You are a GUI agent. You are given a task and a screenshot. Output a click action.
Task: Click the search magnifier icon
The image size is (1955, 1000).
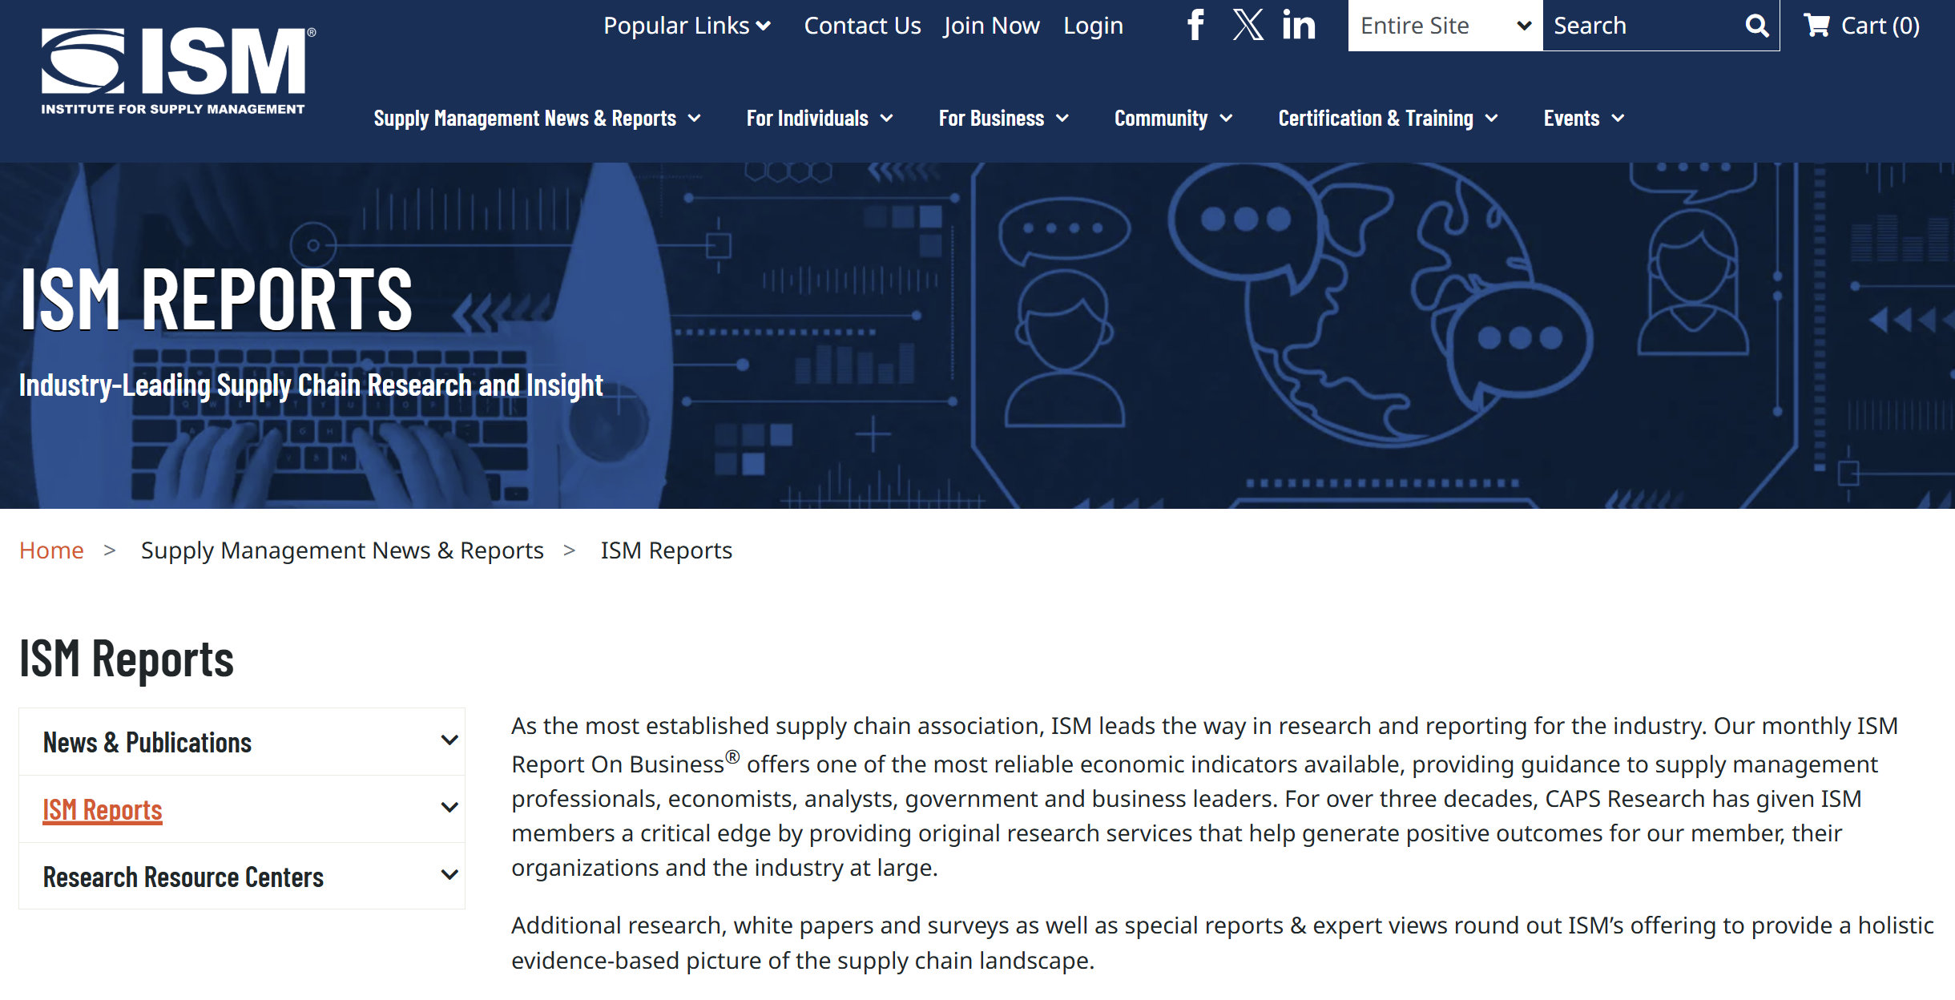tap(1756, 26)
